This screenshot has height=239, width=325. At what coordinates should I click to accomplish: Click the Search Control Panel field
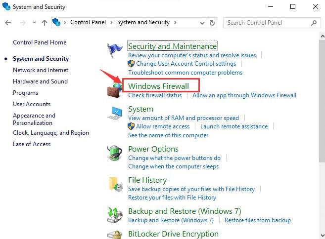point(268,23)
